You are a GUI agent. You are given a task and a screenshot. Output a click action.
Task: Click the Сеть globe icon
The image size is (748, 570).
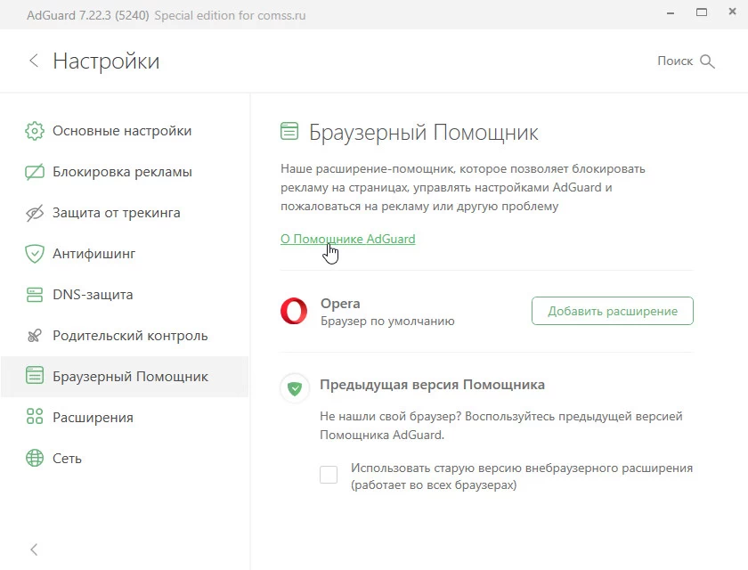pyautogui.click(x=35, y=459)
